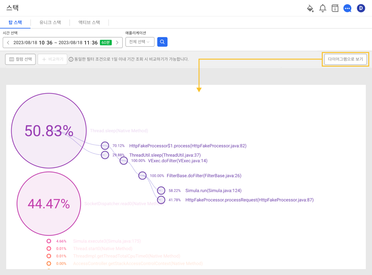Click text Simula.run(Simula.java:124)
The width and height of the screenshot is (372, 275).
[213, 190]
